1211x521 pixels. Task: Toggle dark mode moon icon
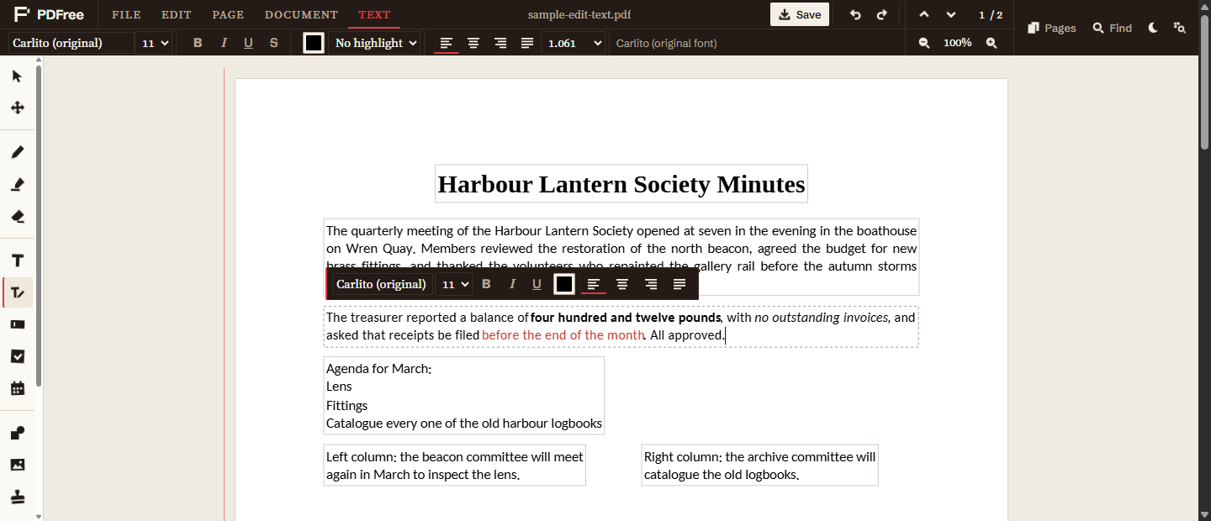1153,28
